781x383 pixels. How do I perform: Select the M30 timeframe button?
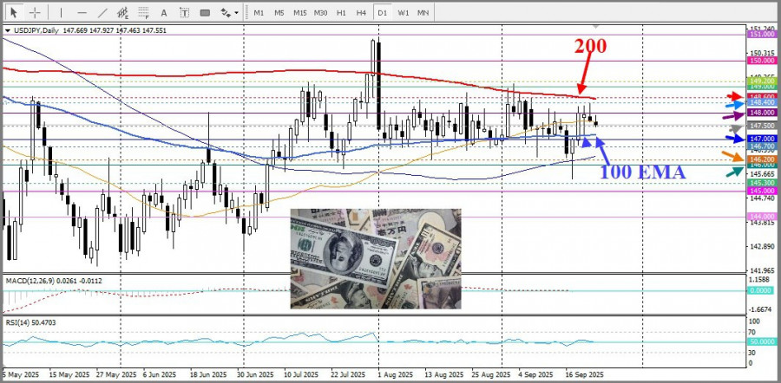pos(320,13)
